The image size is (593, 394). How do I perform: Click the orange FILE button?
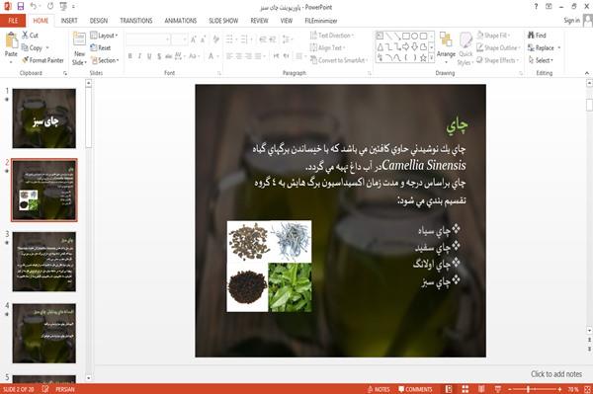click(x=13, y=21)
